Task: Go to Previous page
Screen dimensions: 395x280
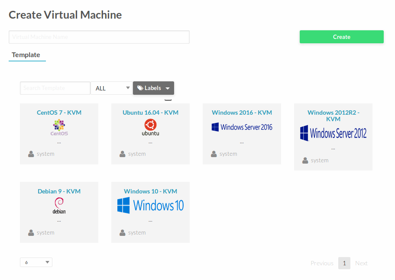Action: click(x=322, y=263)
